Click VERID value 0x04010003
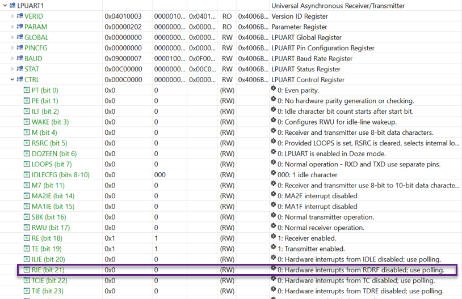The image size is (462, 299). tap(123, 16)
